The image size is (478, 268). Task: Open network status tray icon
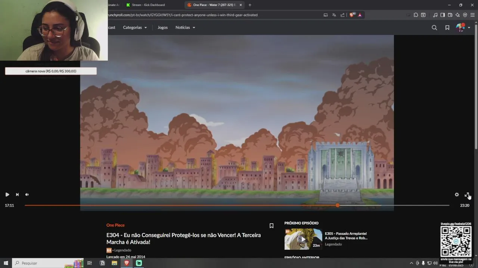point(429,263)
